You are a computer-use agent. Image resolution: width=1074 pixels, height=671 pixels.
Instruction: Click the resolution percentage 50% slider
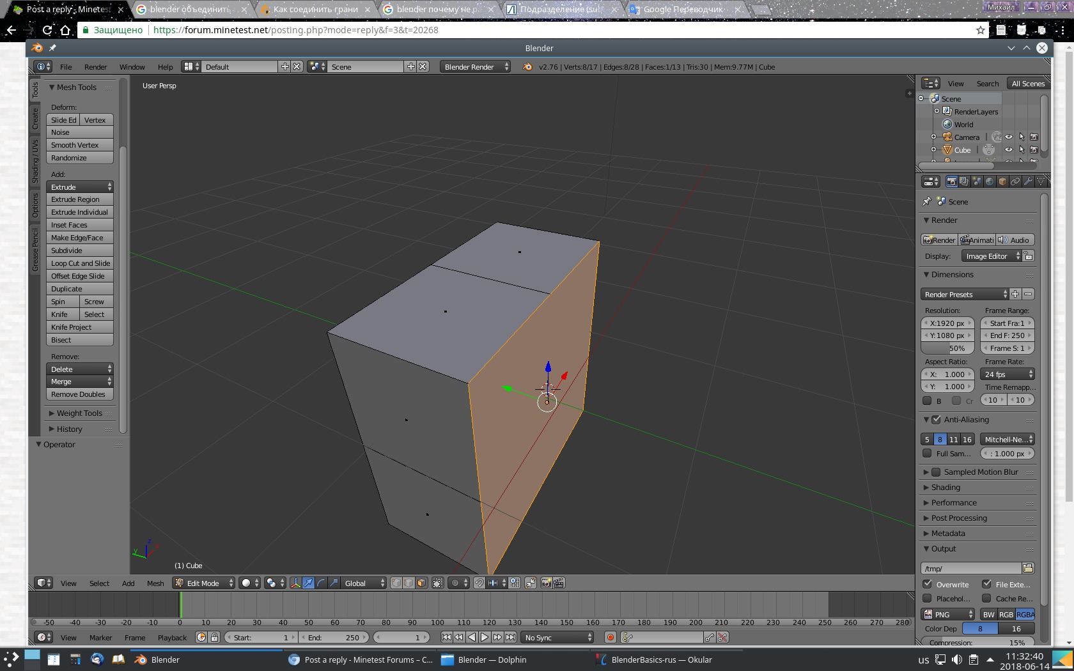[947, 348]
